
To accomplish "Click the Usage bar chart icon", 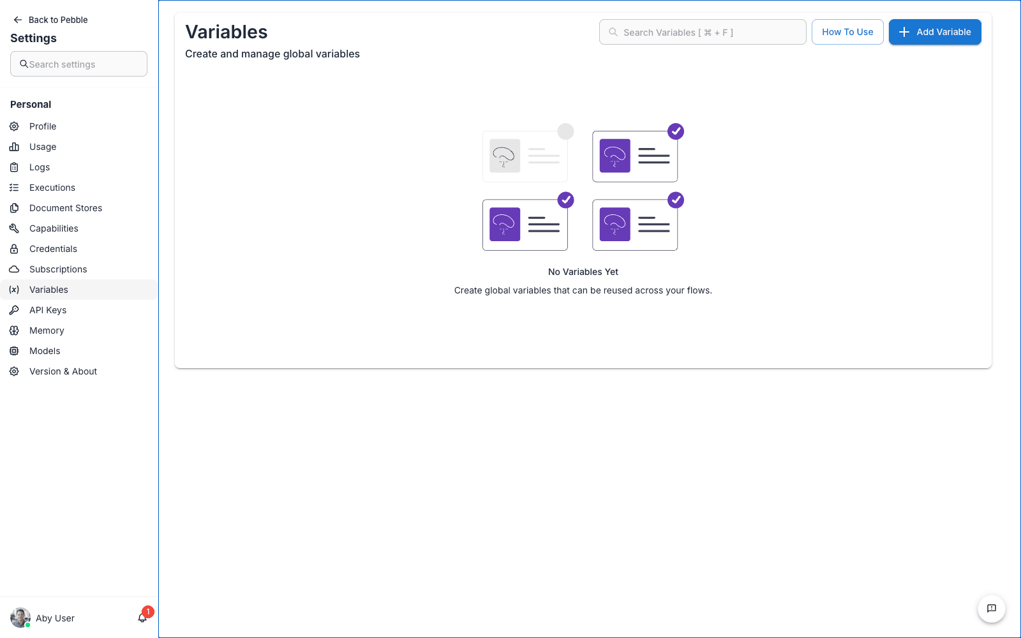I will (14, 147).
